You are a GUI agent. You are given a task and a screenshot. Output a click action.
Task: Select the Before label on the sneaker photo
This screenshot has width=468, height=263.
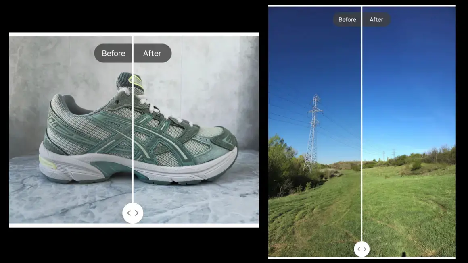pyautogui.click(x=113, y=53)
